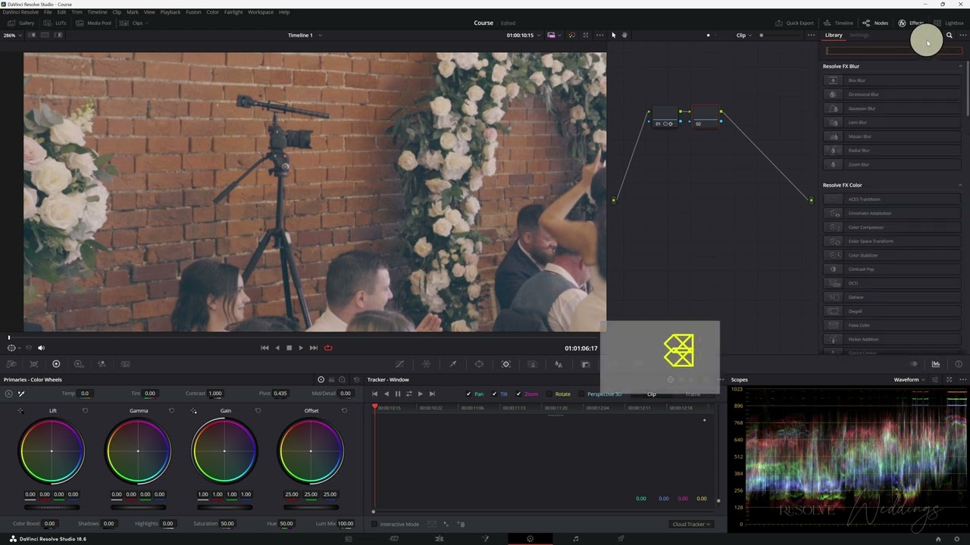Open Tracker palette icon
The width and height of the screenshot is (970, 545).
[506, 364]
